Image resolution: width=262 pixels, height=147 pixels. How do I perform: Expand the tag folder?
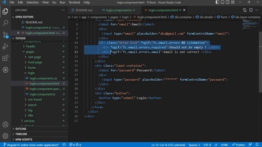(x=30, y=110)
